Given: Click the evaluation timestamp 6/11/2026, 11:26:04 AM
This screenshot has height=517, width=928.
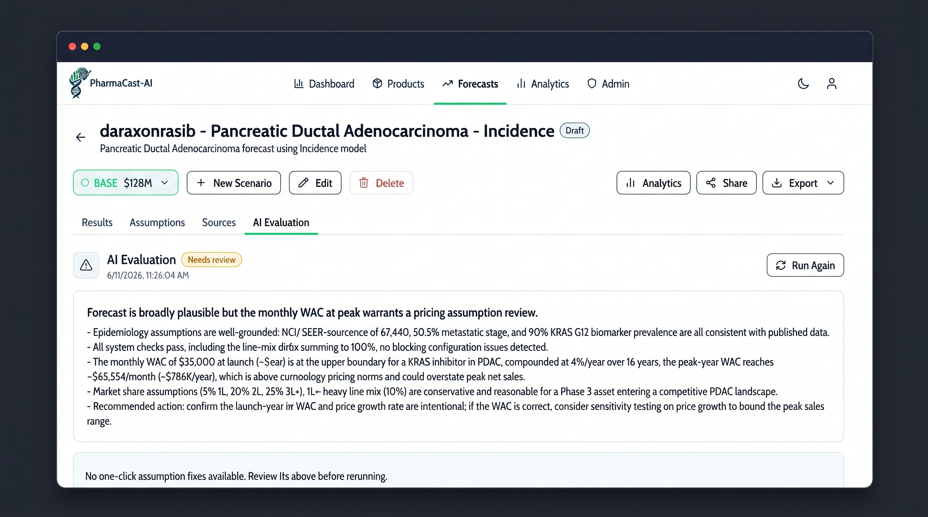Looking at the screenshot, I should (x=148, y=275).
